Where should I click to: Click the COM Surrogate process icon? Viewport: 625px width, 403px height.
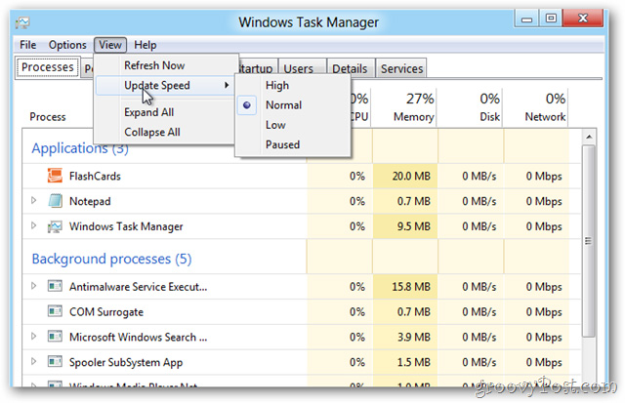tap(55, 311)
